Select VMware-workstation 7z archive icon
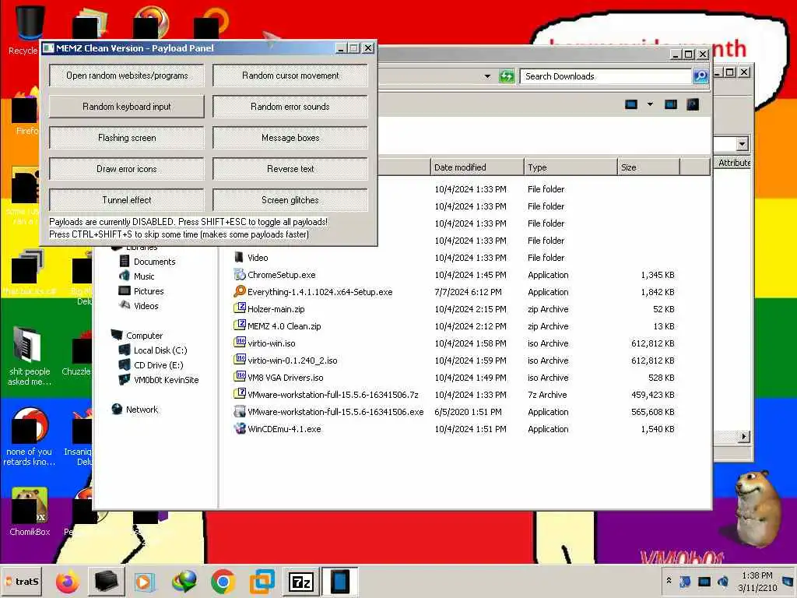This screenshot has height=598, width=797. click(x=240, y=394)
